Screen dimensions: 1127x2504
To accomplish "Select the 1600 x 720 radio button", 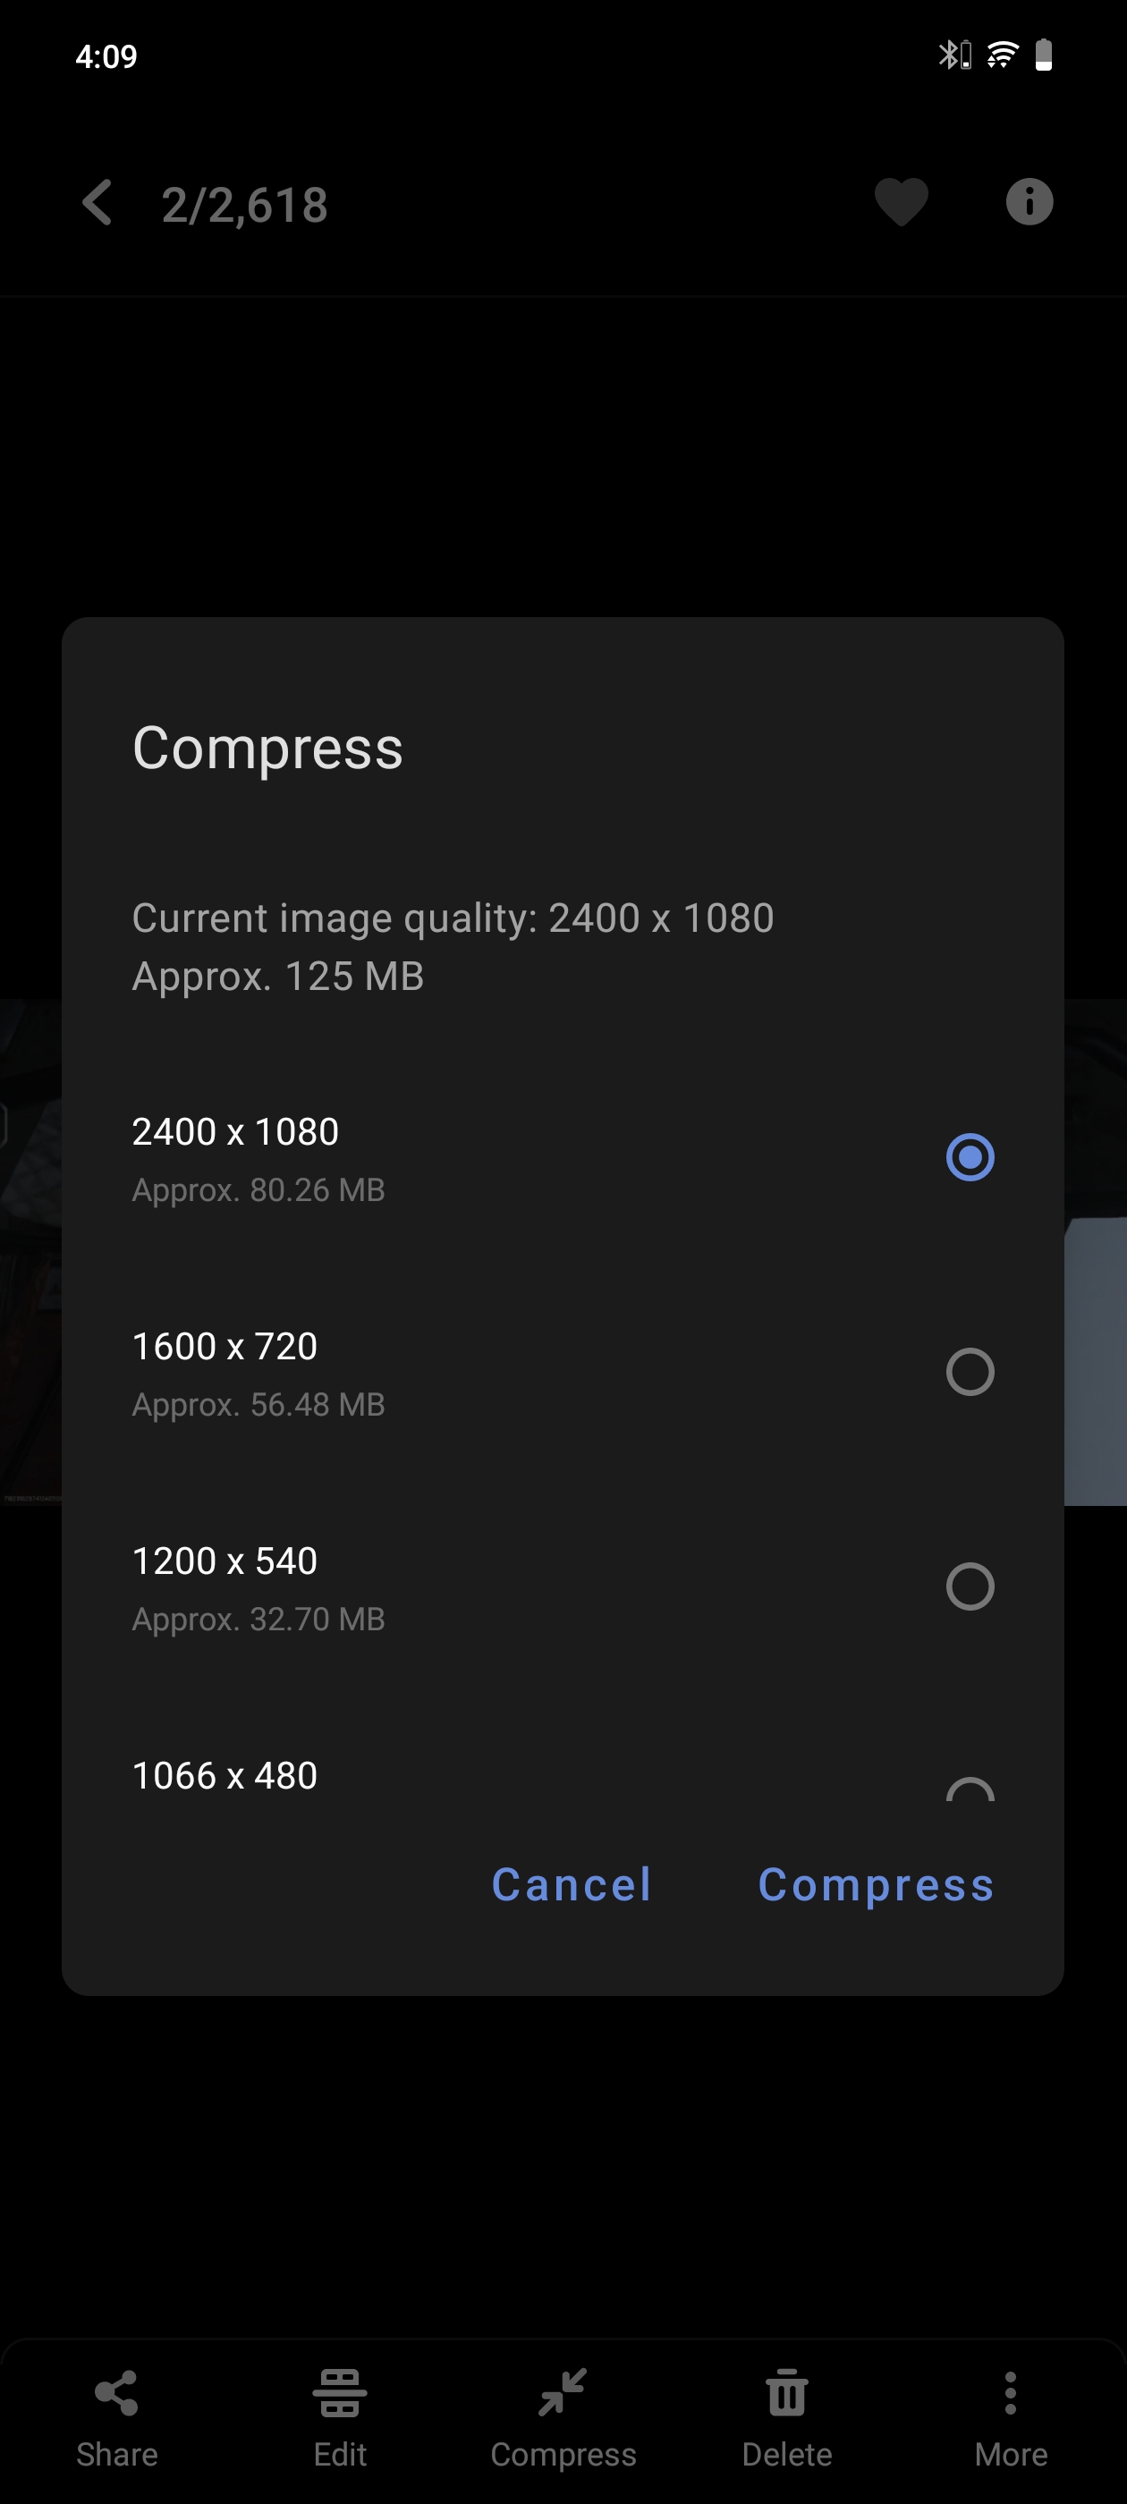I will [x=970, y=1372].
